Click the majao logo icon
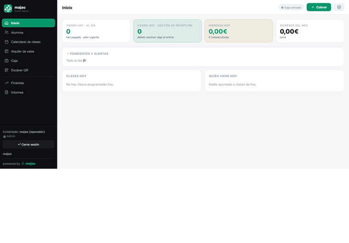The image size is (349, 243). click(x=8, y=8)
